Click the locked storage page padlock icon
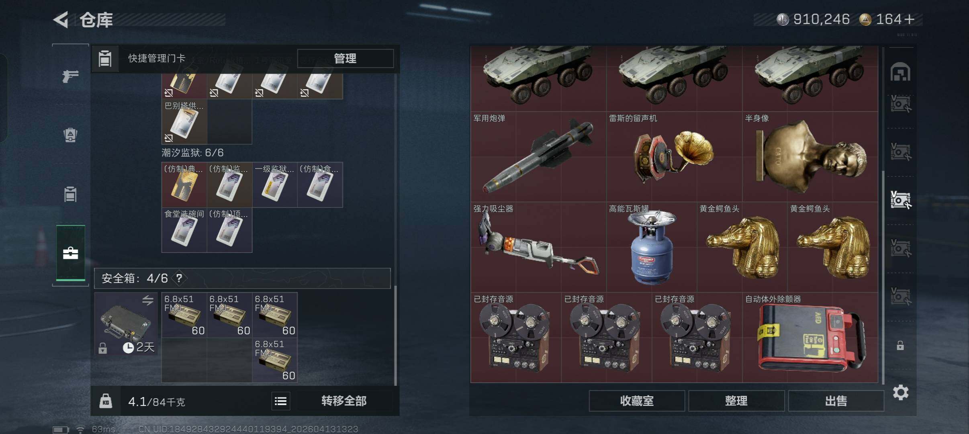969x434 pixels. pos(900,345)
